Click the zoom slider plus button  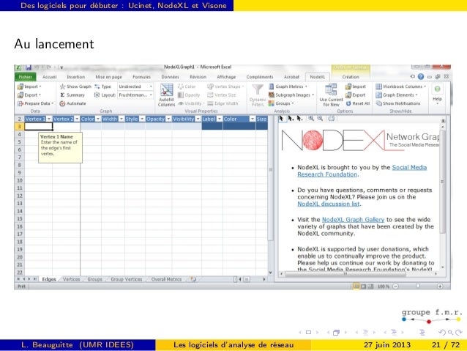440,287
